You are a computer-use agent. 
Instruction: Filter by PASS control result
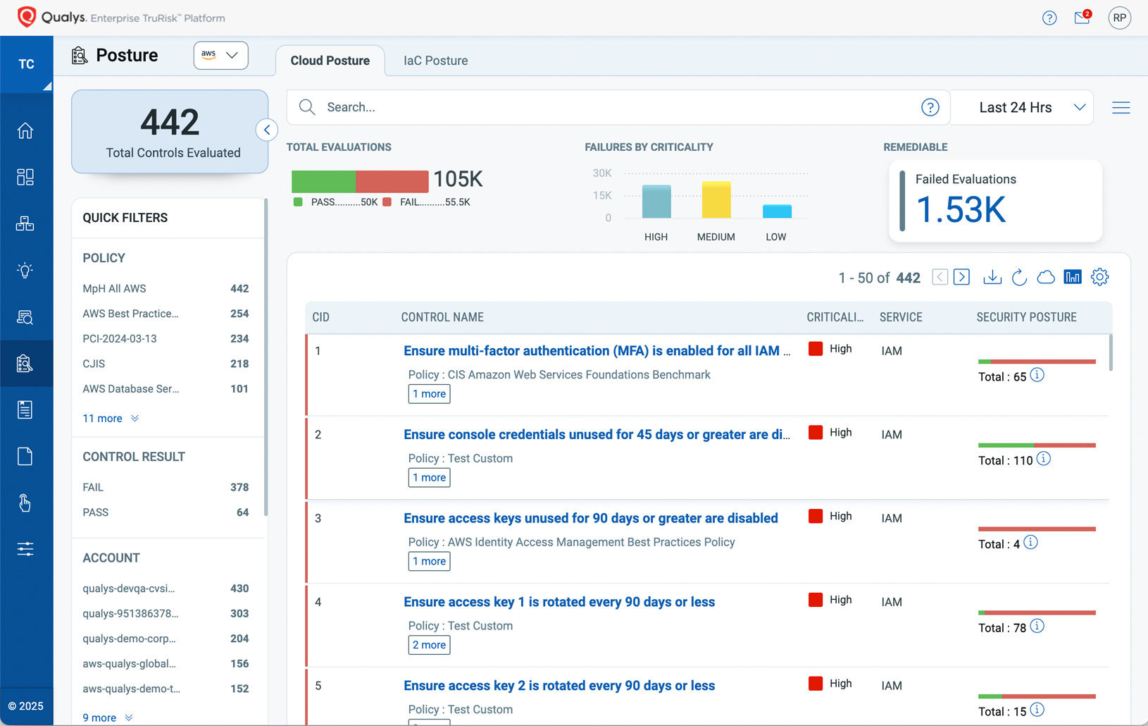pyautogui.click(x=166, y=512)
